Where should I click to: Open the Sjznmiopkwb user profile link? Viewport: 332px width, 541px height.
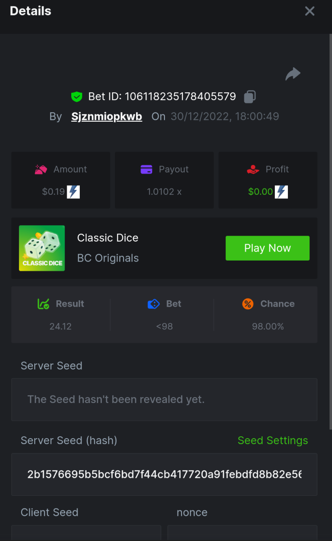tap(106, 116)
